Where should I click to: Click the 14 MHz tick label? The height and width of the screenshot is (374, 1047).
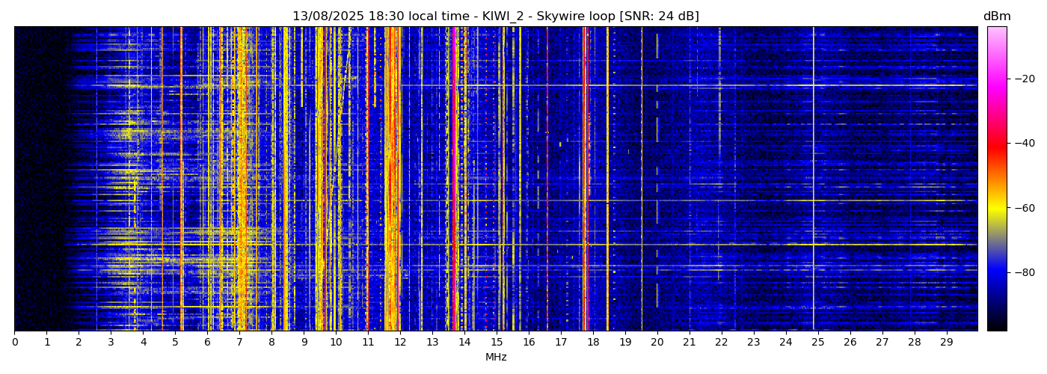coord(464,342)
